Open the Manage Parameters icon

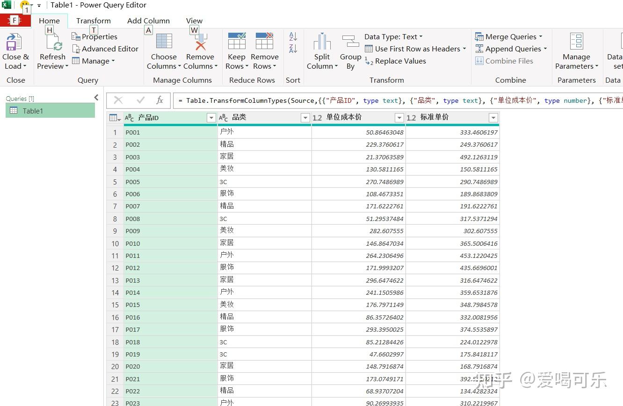[576, 42]
